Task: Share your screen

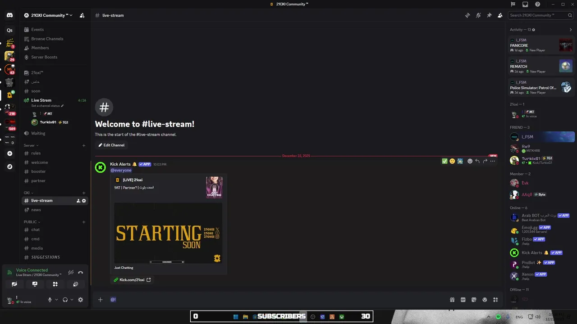Action: pyautogui.click(x=35, y=284)
